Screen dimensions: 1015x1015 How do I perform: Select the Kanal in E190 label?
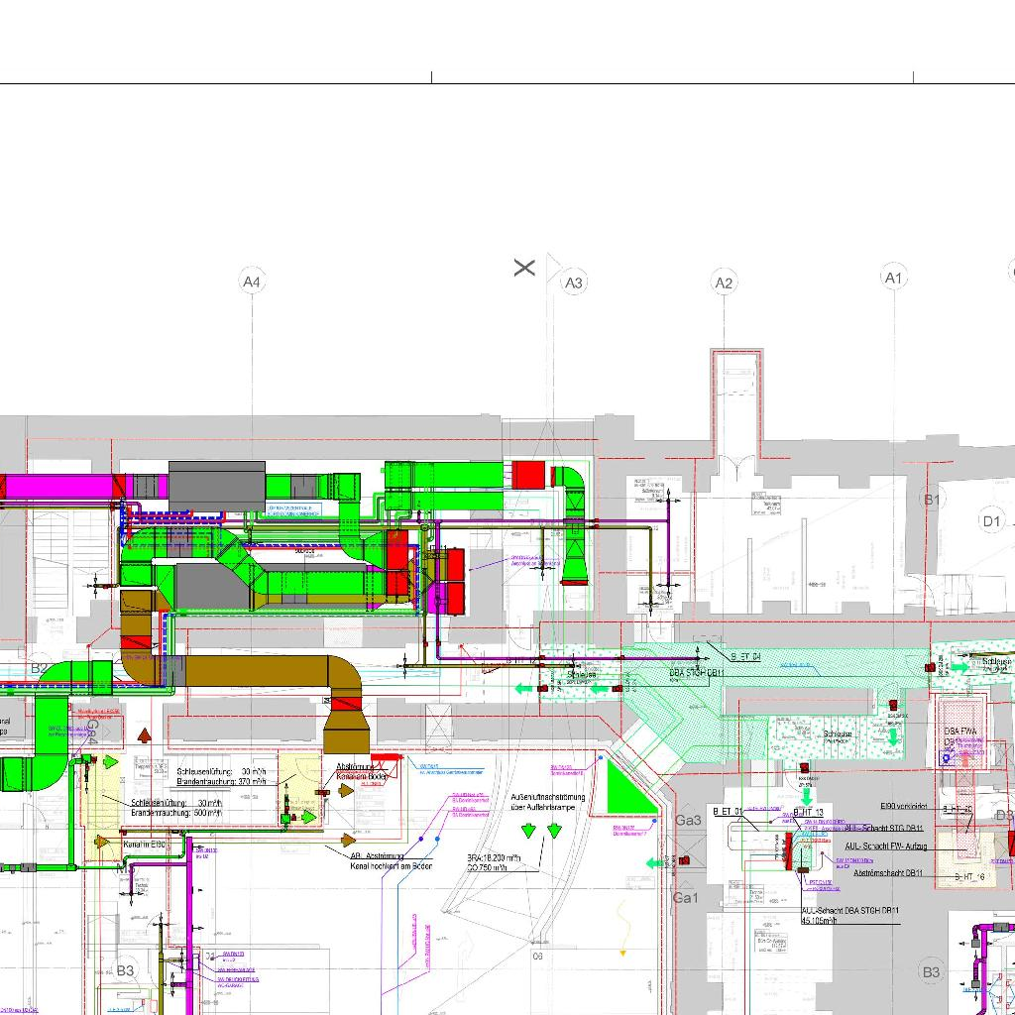click(x=144, y=845)
